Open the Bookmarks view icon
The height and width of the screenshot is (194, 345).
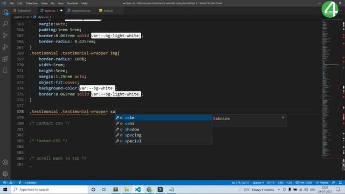pyautogui.click(x=5, y=71)
